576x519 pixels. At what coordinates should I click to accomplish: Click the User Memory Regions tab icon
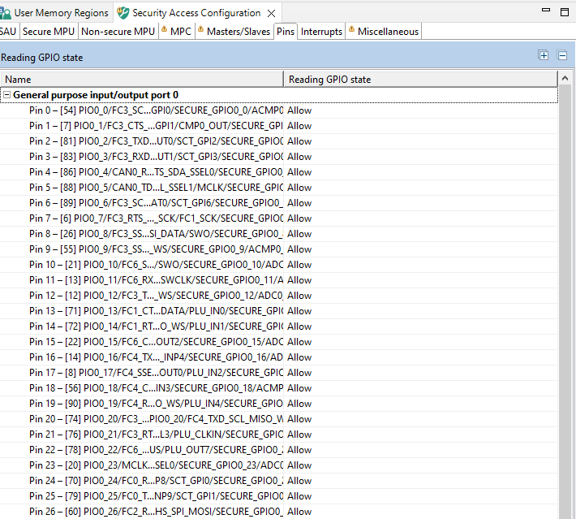pyautogui.click(x=6, y=13)
